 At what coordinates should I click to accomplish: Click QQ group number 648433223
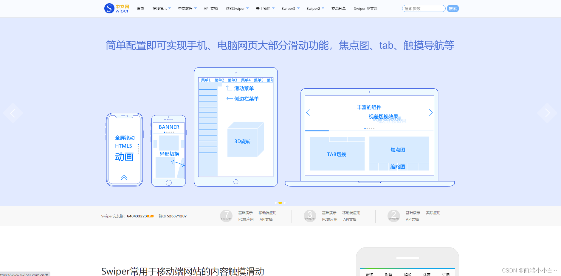pyautogui.click(x=137, y=216)
